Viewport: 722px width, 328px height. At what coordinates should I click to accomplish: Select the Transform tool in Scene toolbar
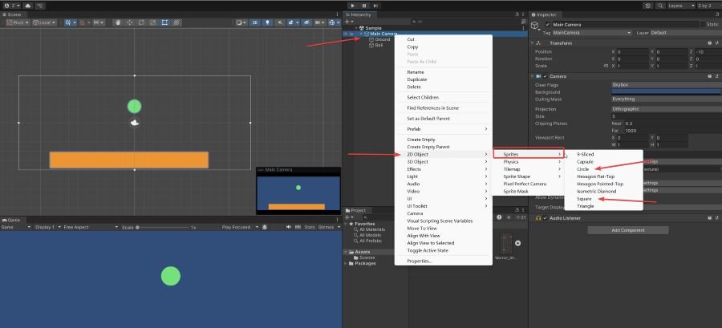coord(176,22)
